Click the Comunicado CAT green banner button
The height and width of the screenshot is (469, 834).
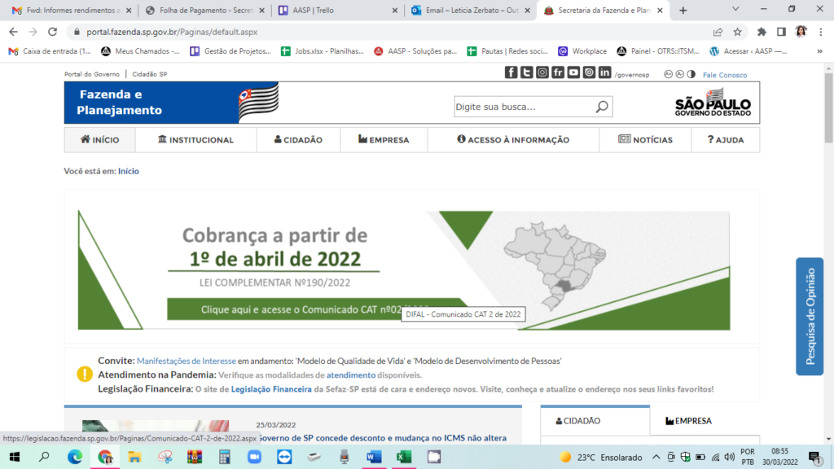[316, 309]
